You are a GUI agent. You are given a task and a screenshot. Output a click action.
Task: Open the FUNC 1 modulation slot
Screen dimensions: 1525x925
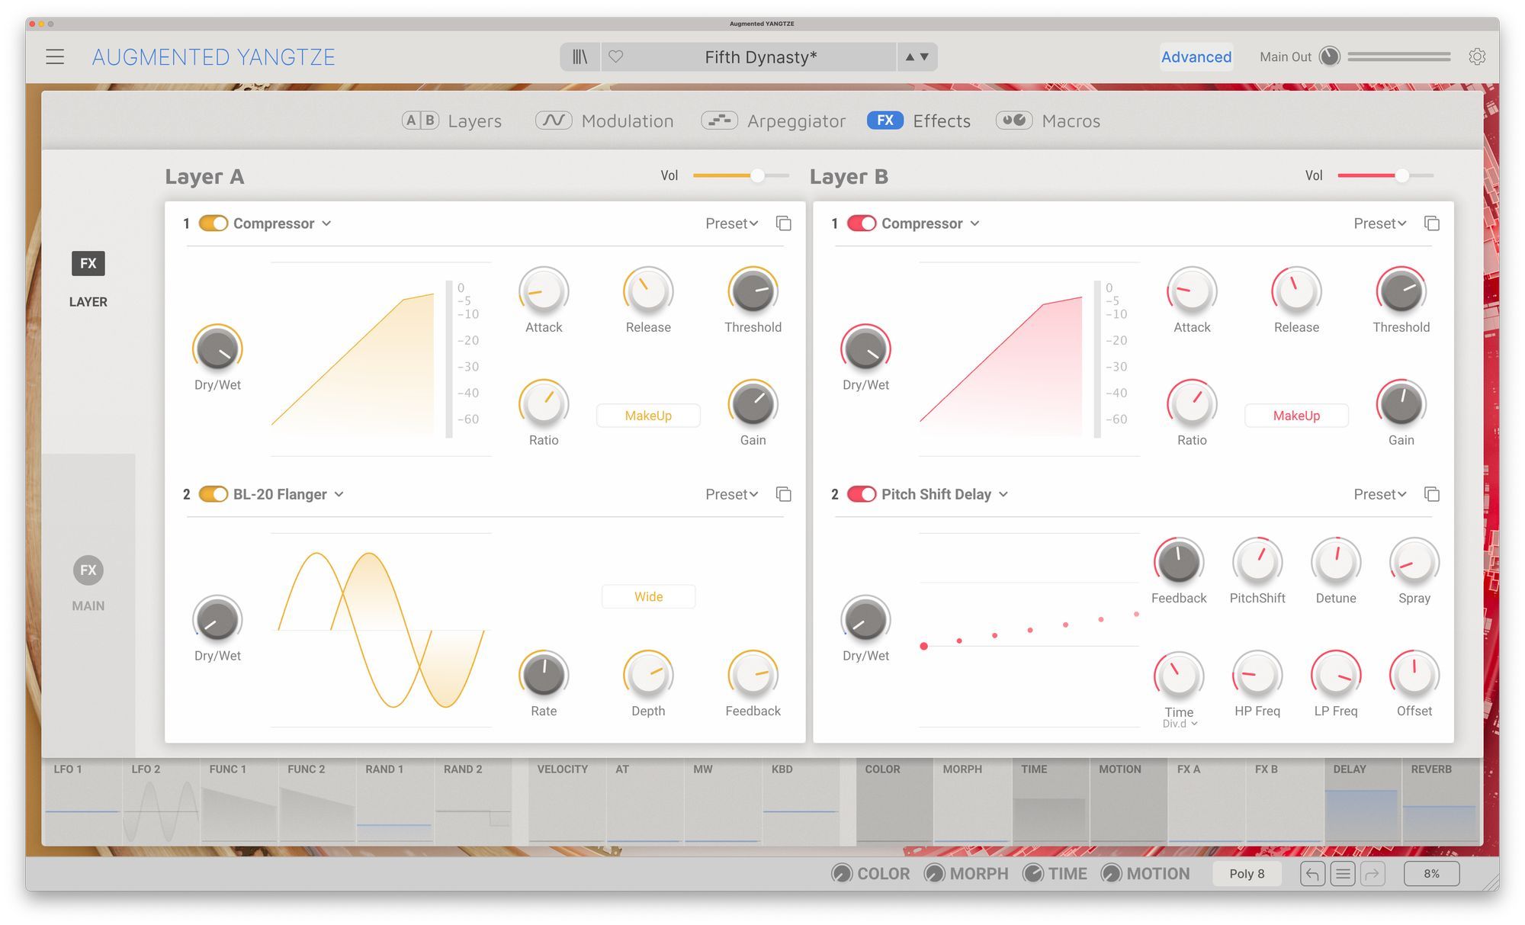239,801
